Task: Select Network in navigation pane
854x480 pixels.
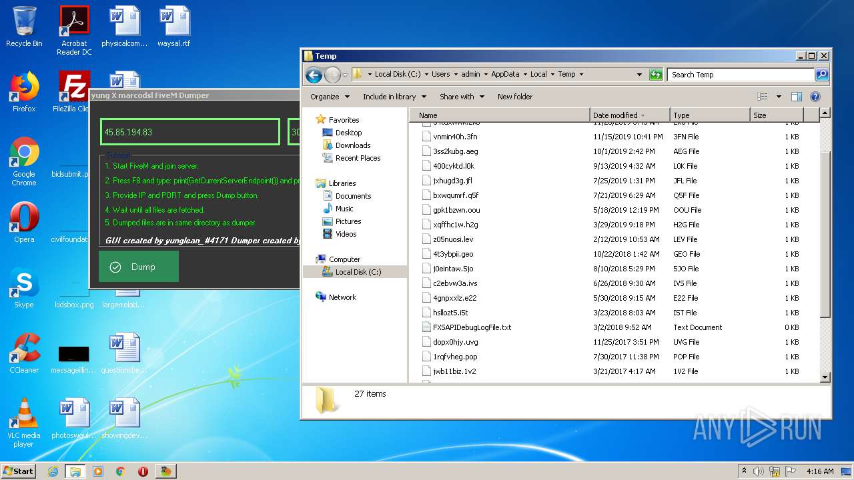Action: pos(342,297)
